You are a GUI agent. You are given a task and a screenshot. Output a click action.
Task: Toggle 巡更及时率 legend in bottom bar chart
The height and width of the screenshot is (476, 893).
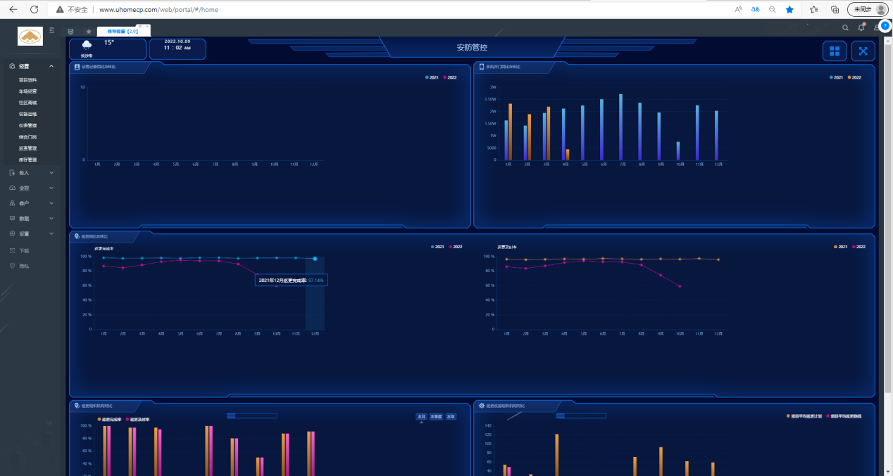(137, 420)
